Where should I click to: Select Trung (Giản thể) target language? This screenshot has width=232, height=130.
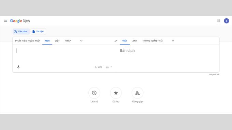[153, 41]
